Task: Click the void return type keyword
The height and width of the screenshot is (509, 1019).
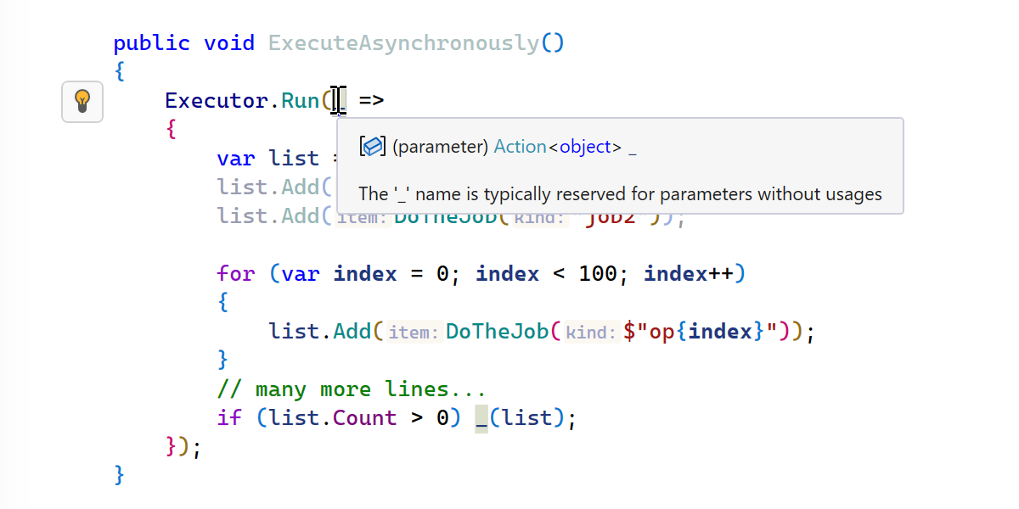Action: click(228, 42)
